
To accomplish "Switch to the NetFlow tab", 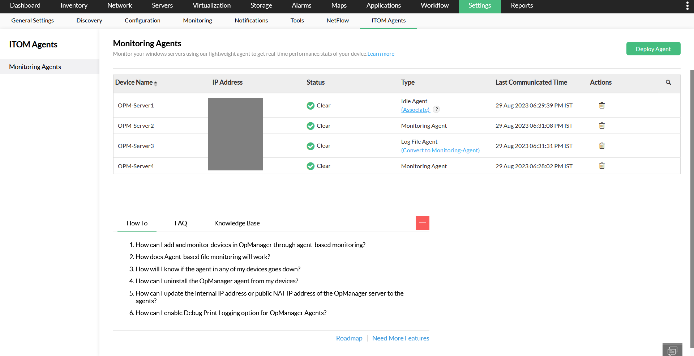I will 338,21.
